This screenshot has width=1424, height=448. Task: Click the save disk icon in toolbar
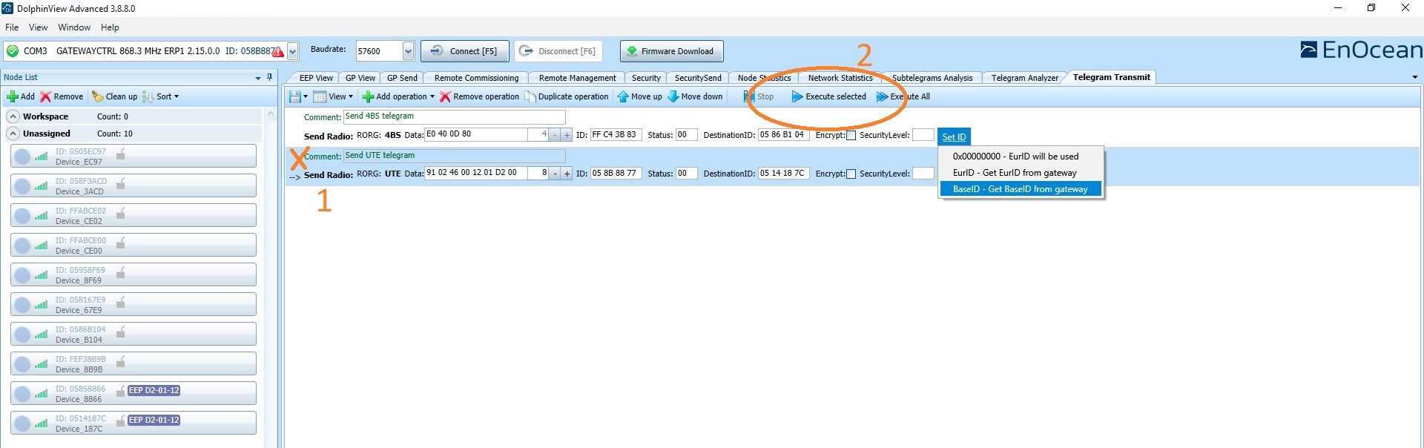tap(294, 96)
